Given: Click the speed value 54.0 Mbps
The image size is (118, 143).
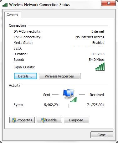Looking at the screenshot, I should click(97, 60).
